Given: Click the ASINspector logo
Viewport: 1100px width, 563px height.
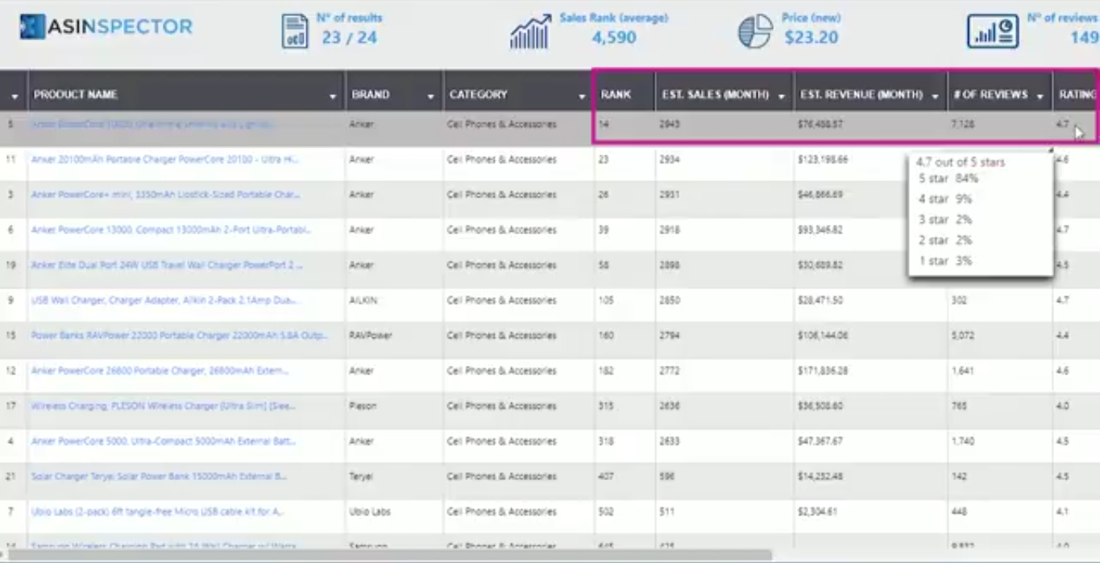Looking at the screenshot, I should coord(106,27).
